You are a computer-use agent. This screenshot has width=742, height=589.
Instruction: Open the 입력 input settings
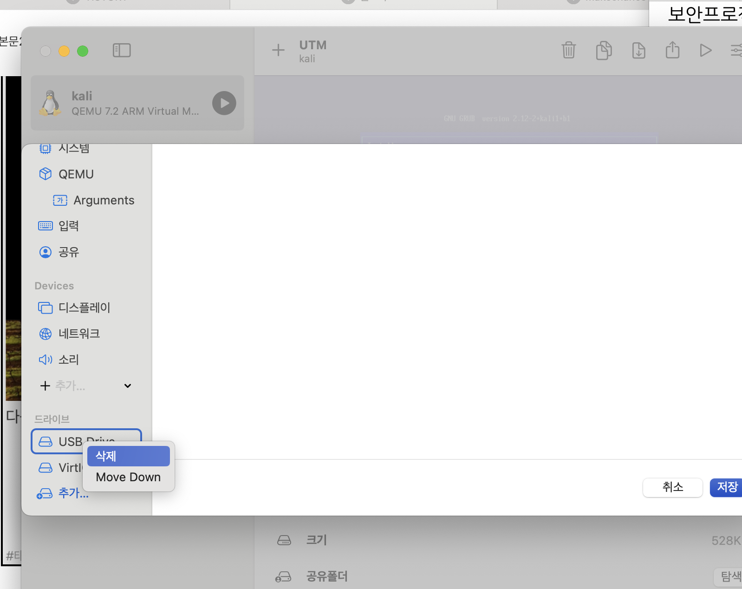pos(59,226)
